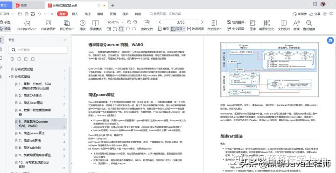Click the expand all bookmarks icon
Screen dimensions: 336x173
[12, 59]
